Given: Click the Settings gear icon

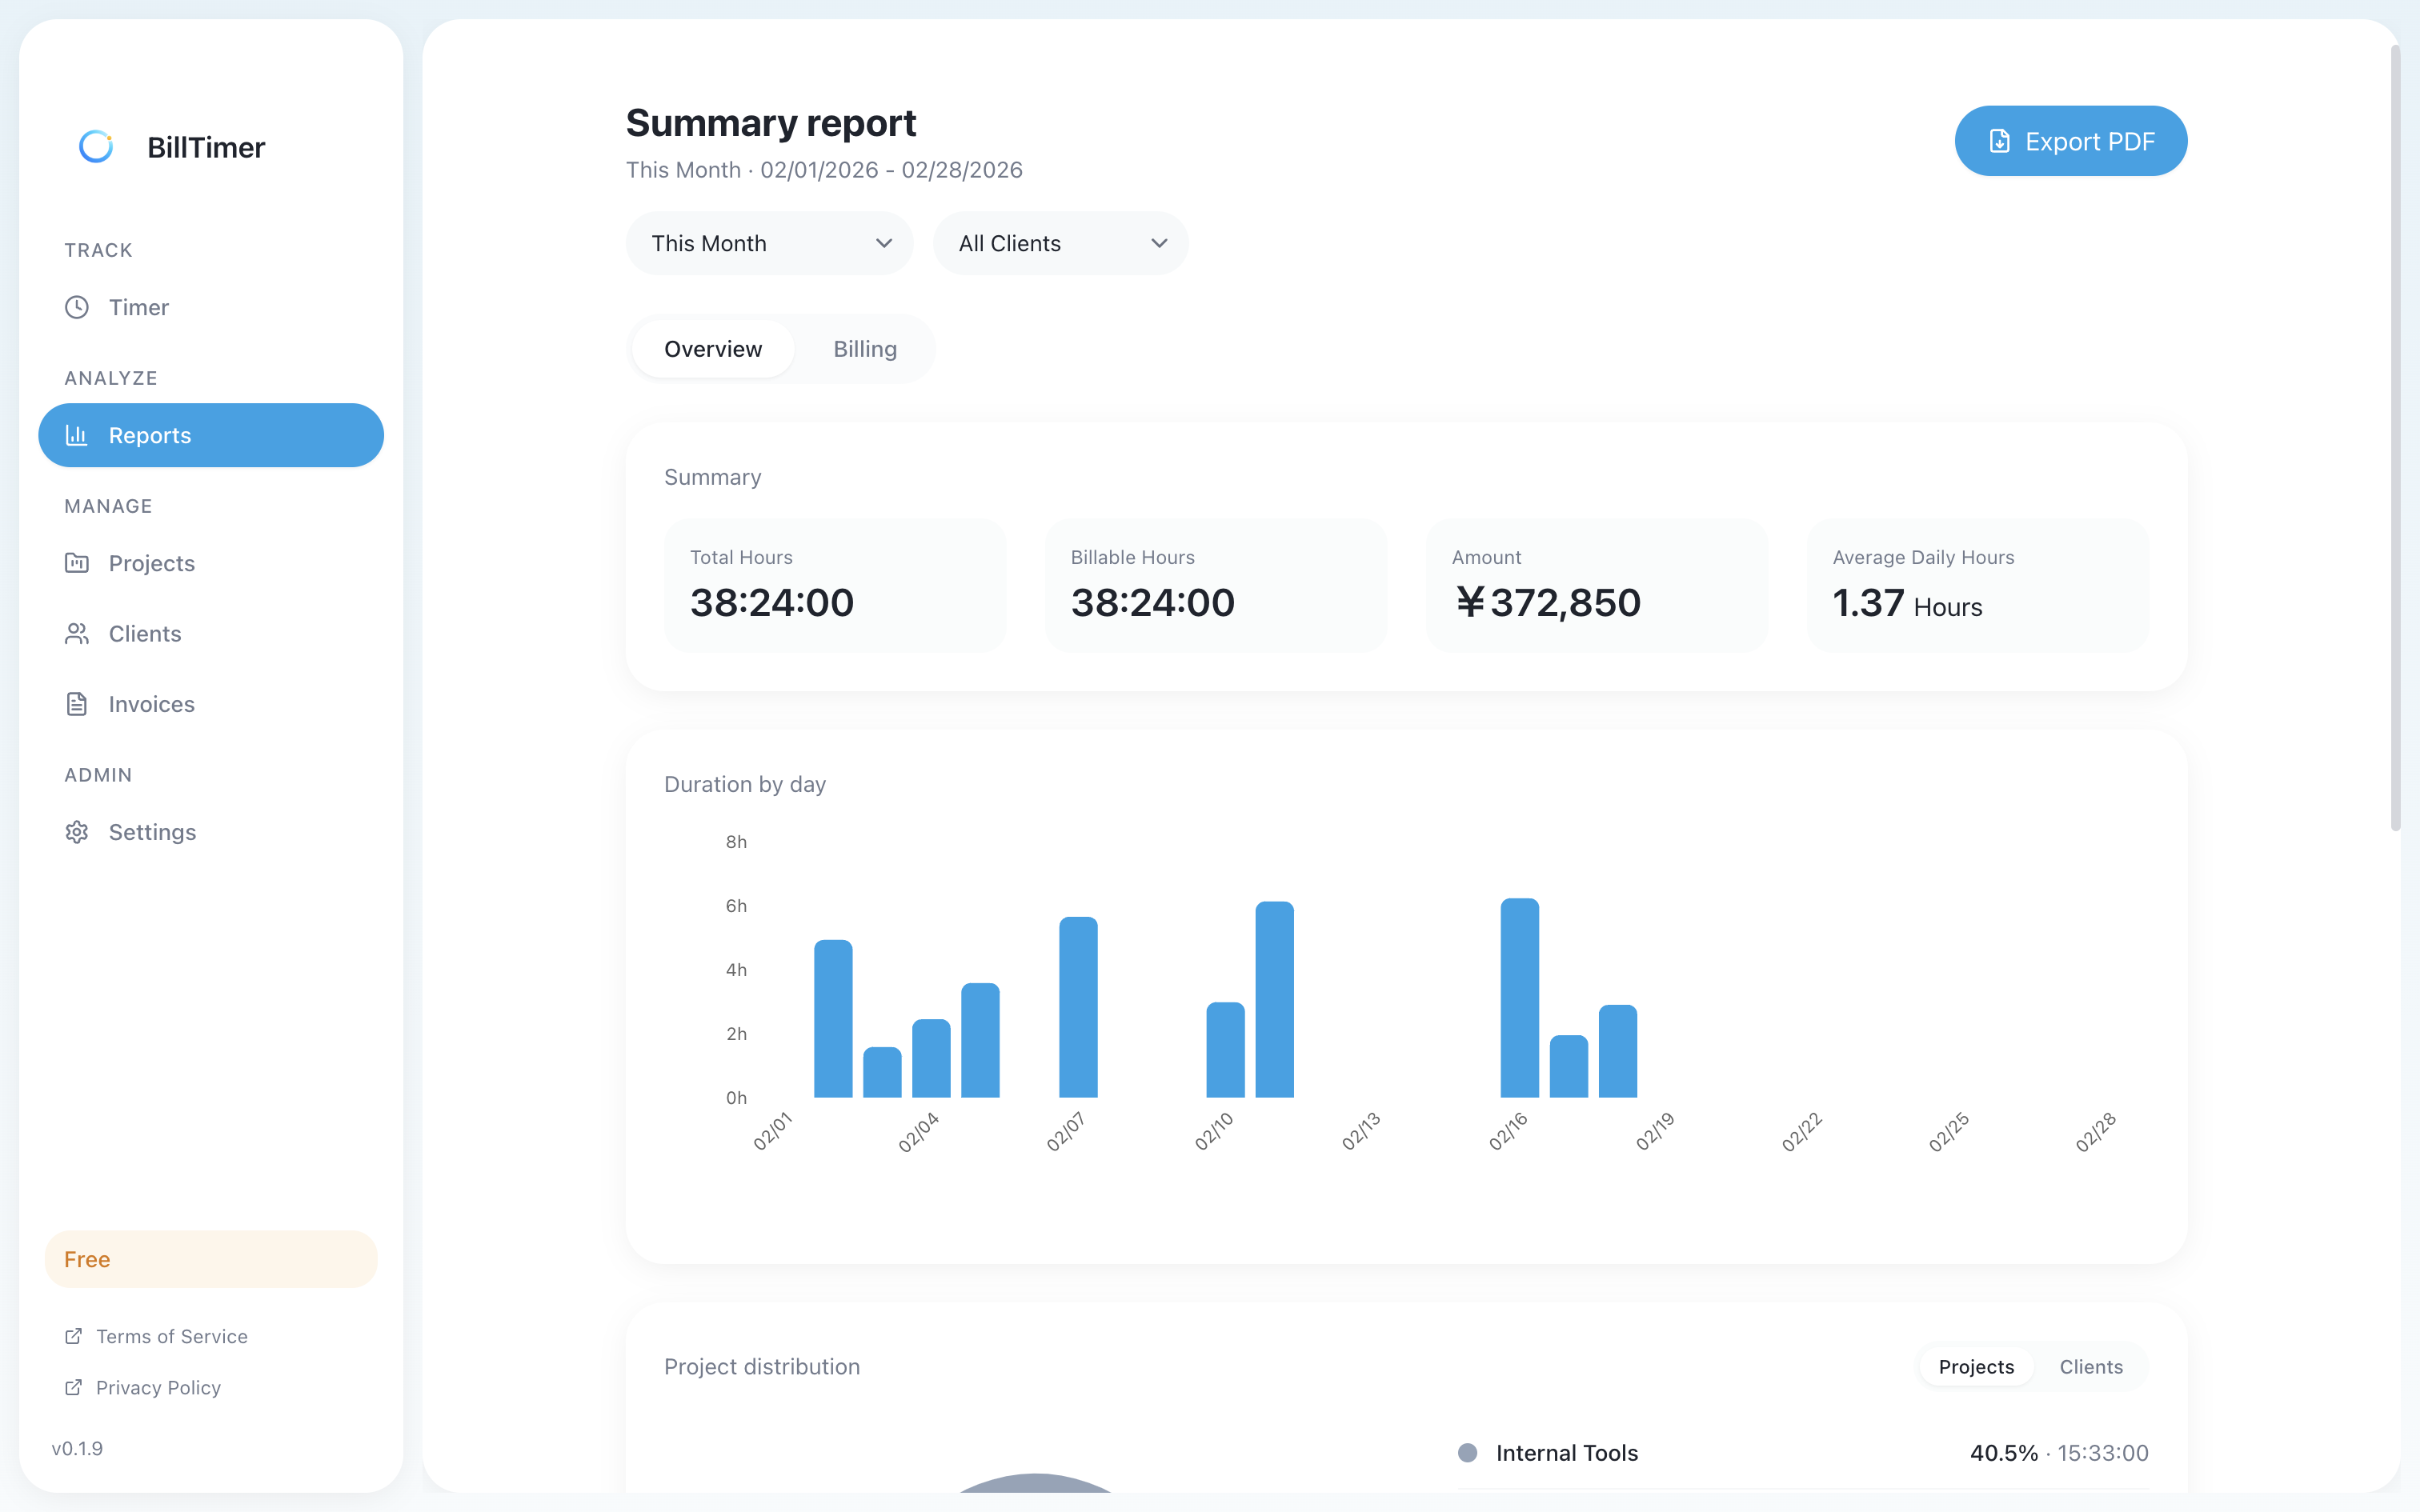Looking at the screenshot, I should point(77,832).
